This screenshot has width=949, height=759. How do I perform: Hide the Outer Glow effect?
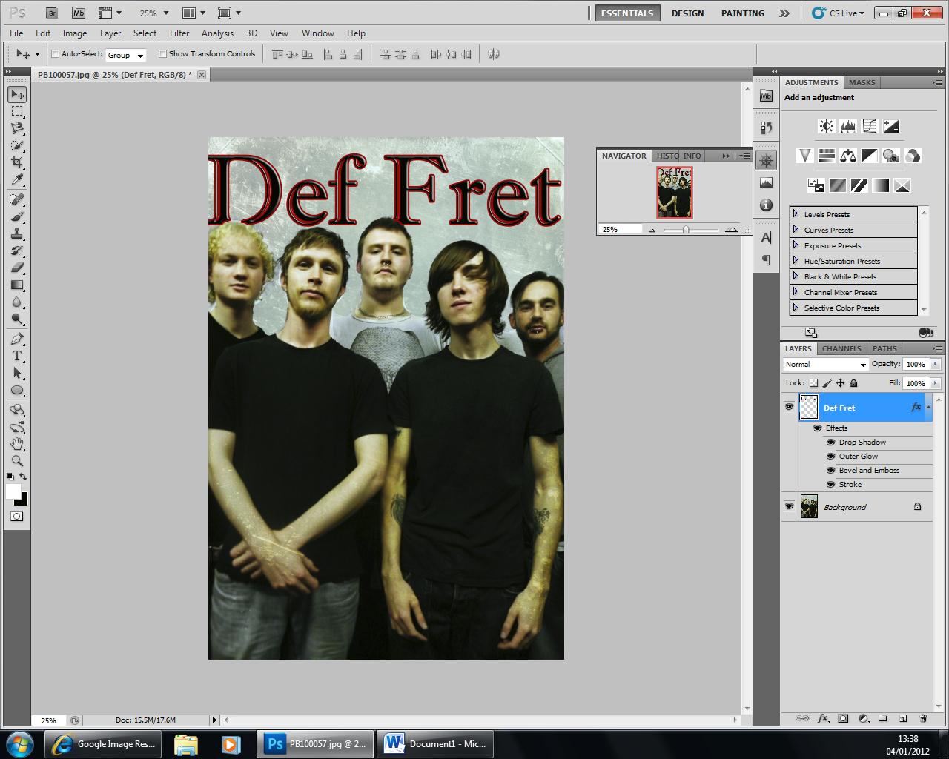click(x=830, y=456)
